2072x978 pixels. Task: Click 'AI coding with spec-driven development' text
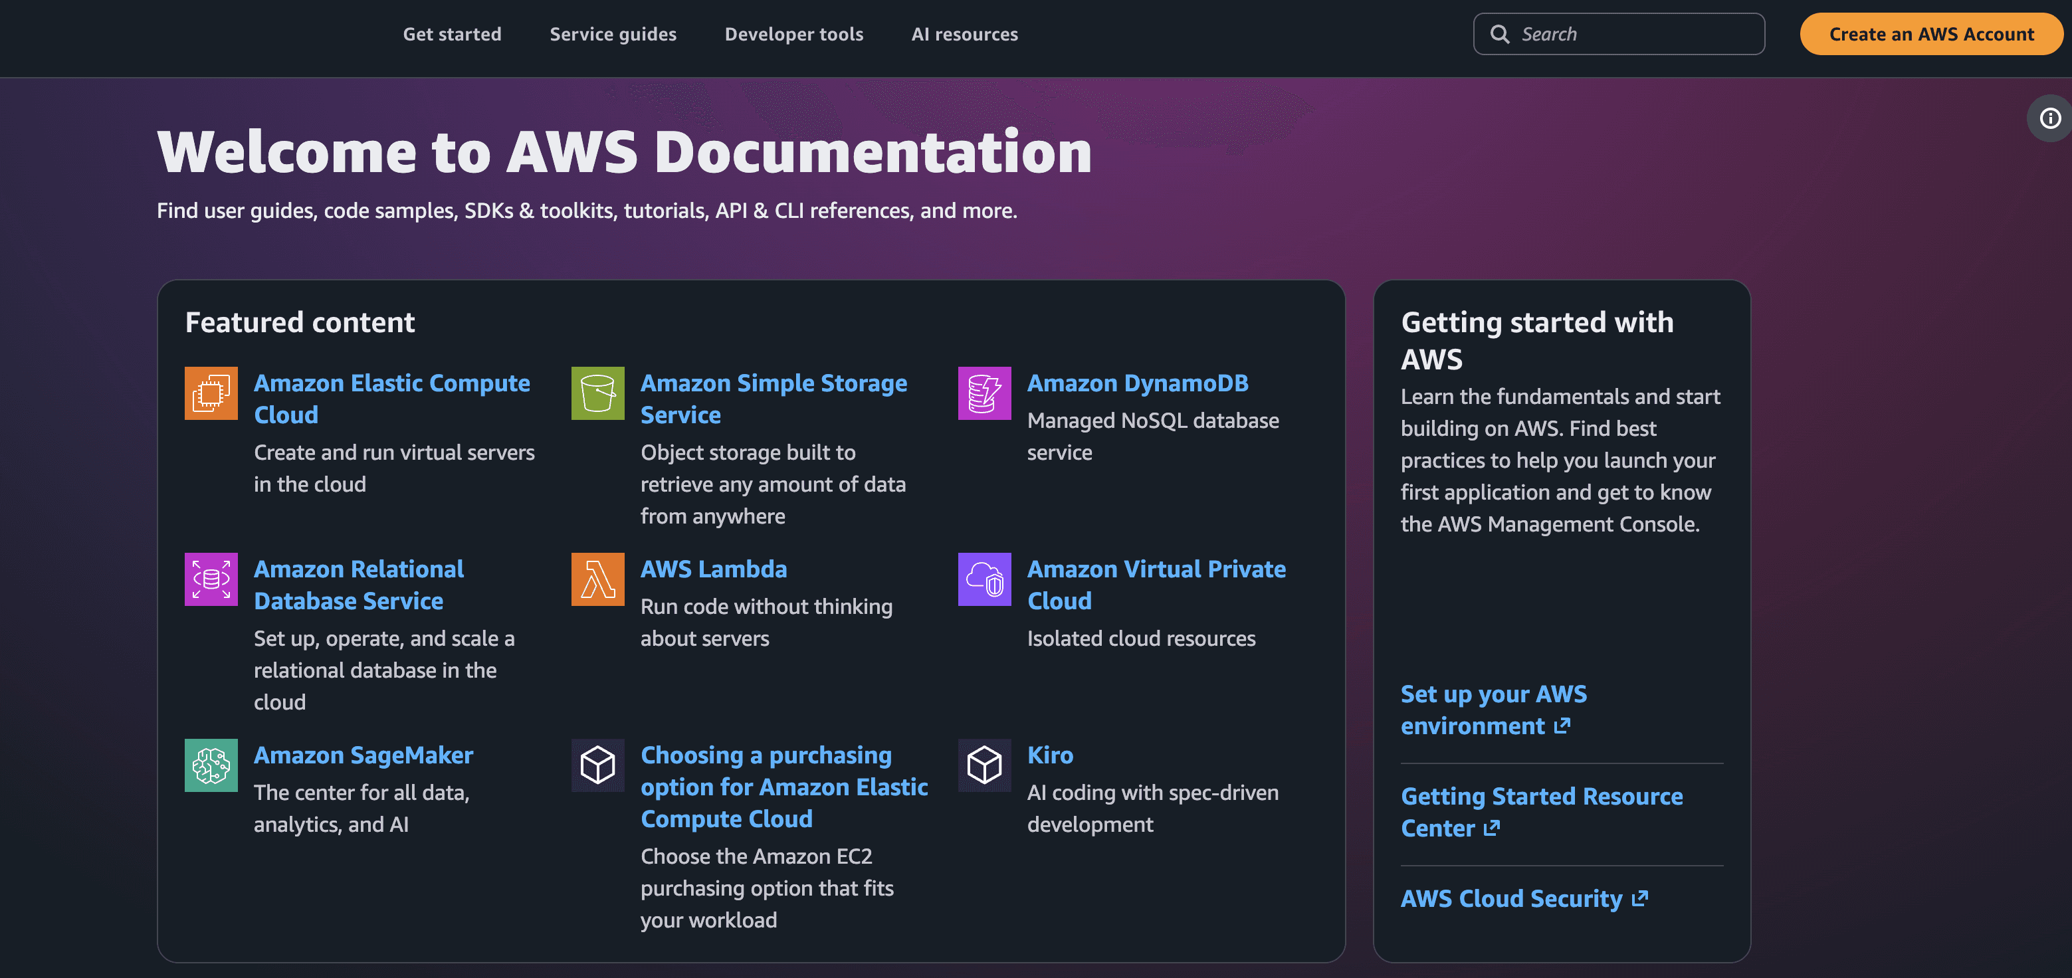tap(1153, 809)
